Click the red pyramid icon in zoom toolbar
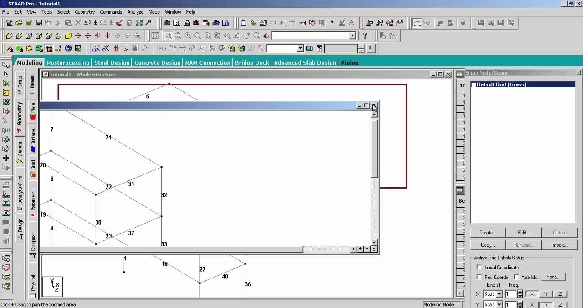Screen dimensions: 583x308 click(266, 35)
